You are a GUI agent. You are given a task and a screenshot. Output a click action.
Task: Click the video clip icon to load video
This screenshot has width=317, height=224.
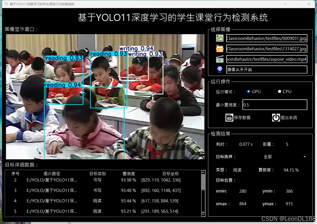point(220,59)
